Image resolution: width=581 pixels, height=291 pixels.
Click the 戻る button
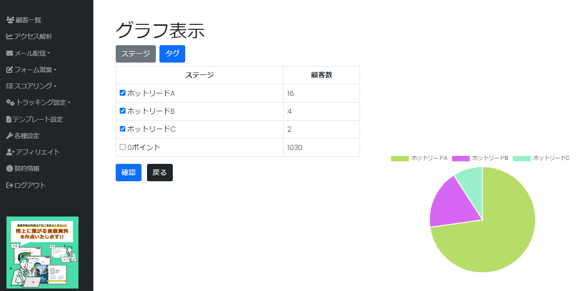pyautogui.click(x=159, y=172)
